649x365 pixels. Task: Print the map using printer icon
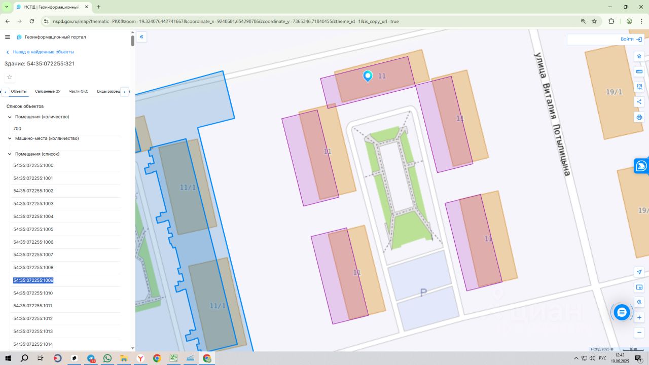click(x=639, y=117)
